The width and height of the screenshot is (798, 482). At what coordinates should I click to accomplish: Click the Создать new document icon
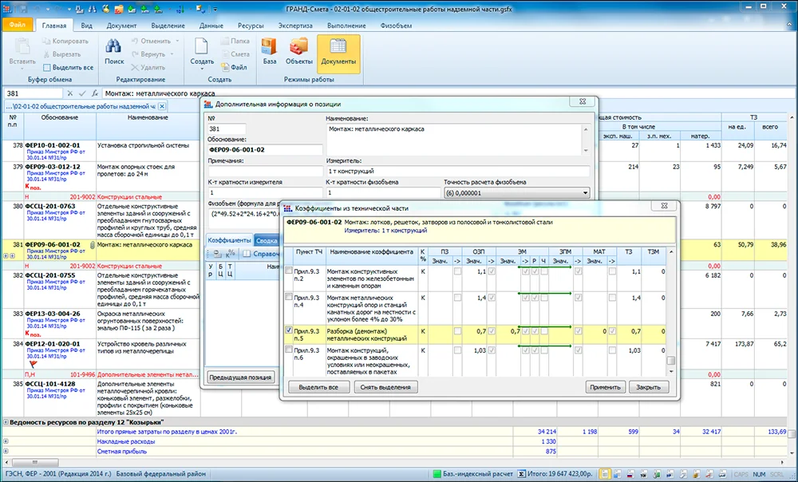tap(202, 47)
